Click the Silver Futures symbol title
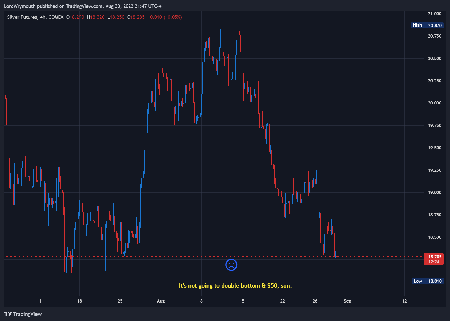The height and width of the screenshot is (321, 450). click(22, 17)
